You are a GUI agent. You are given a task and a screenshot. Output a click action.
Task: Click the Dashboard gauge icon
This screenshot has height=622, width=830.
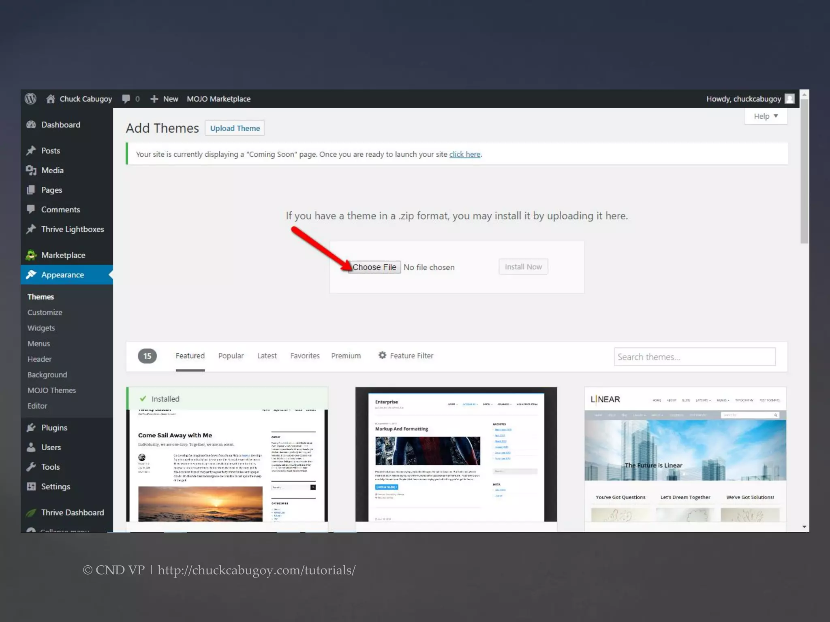(x=31, y=125)
